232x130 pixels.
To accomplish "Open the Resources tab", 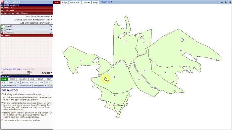I will click(x=75, y=3).
